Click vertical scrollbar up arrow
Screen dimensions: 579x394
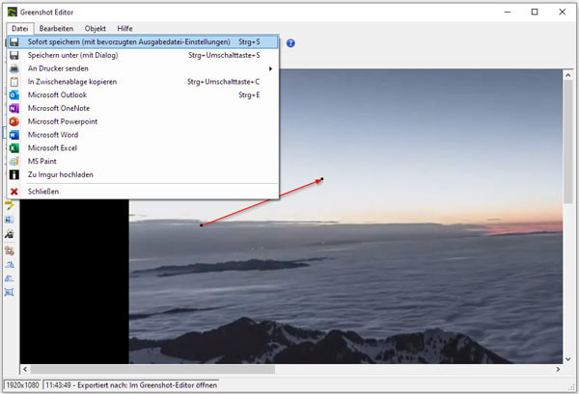coord(568,75)
